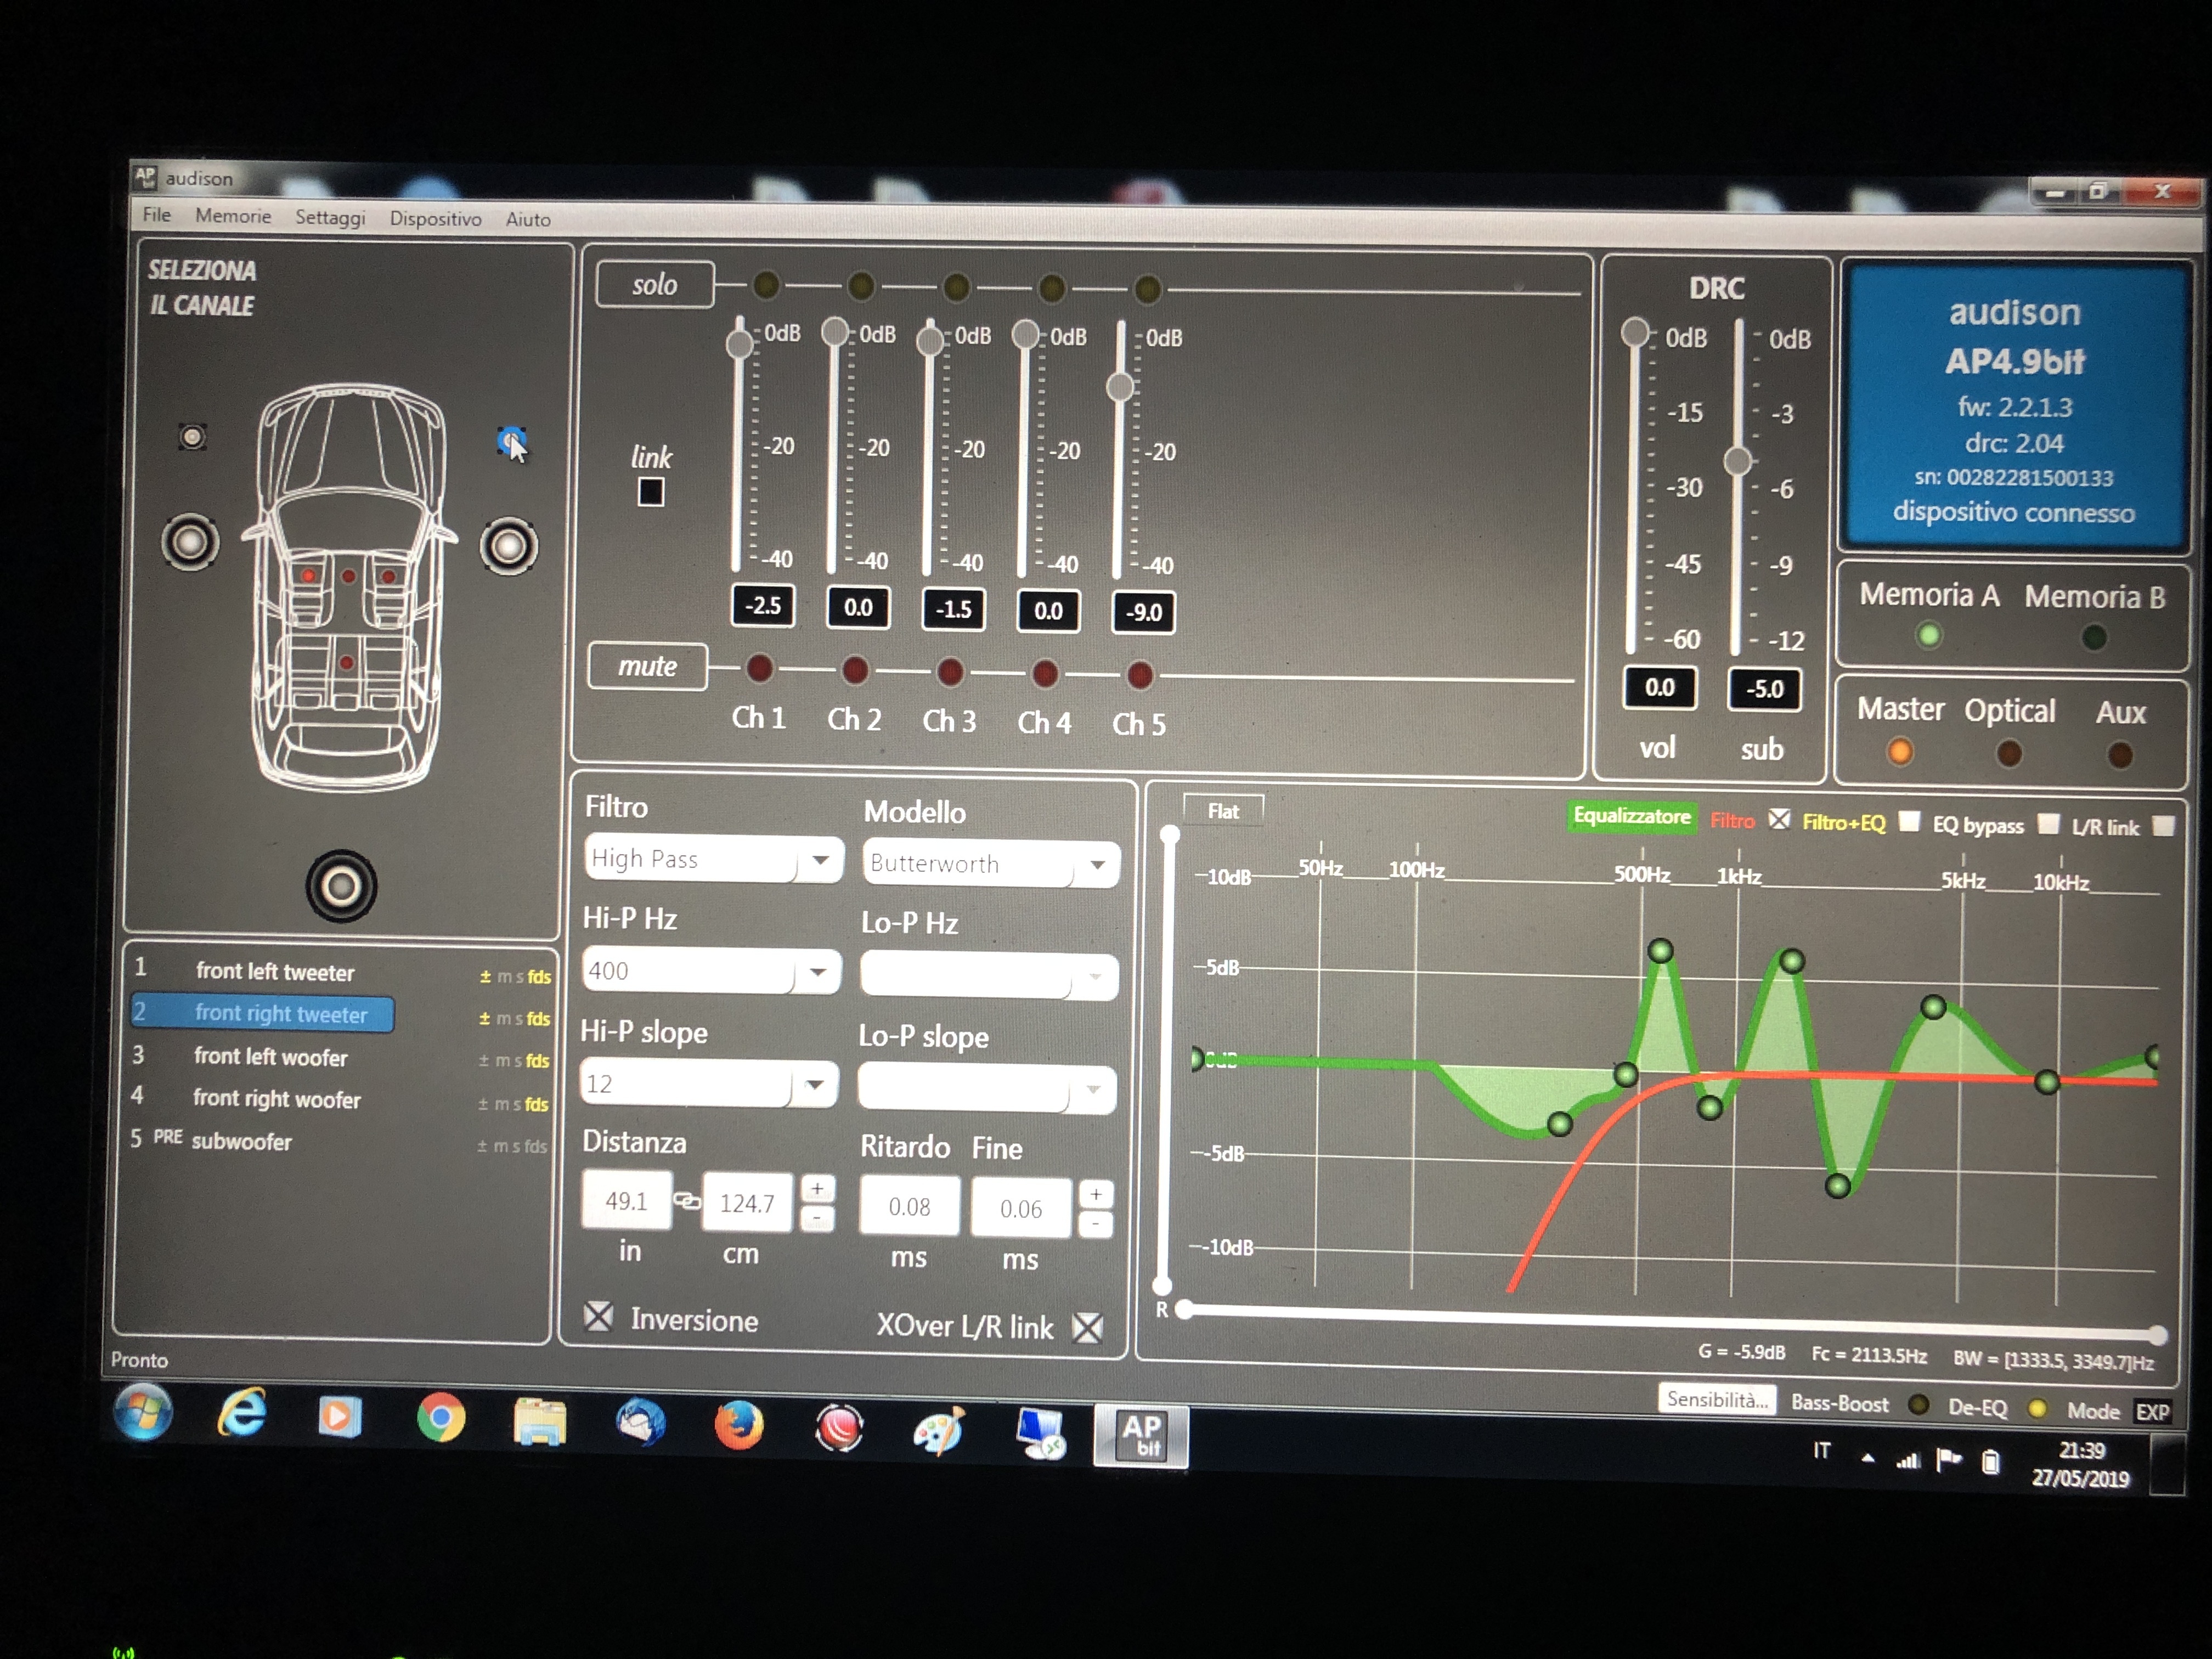Click the mute button
This screenshot has height=1659, width=2212.
pyautogui.click(x=648, y=666)
